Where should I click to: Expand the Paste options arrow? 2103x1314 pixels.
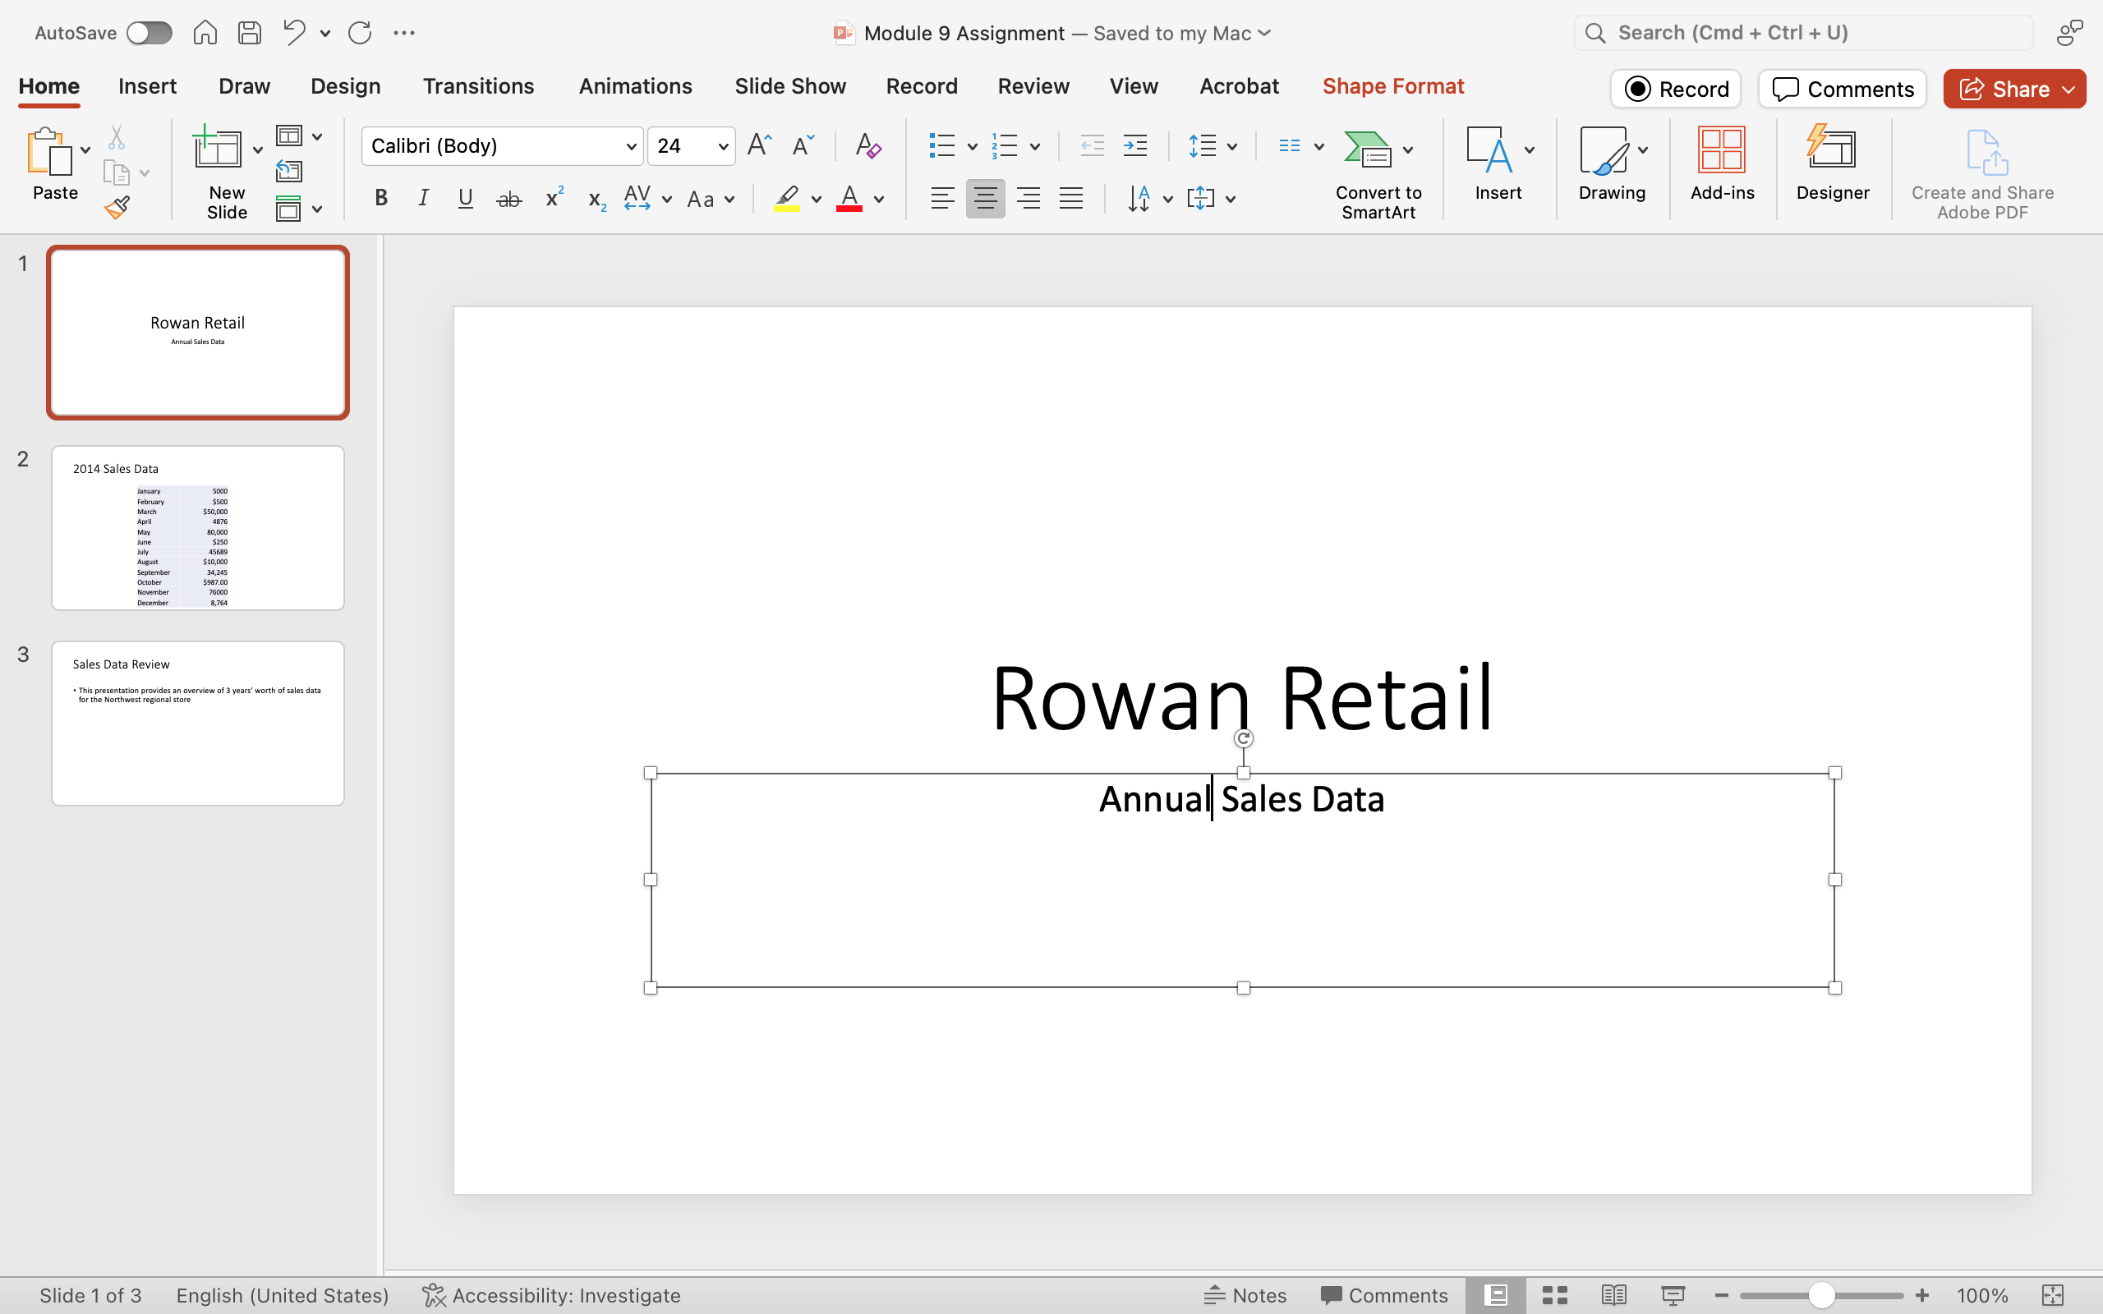[85, 150]
